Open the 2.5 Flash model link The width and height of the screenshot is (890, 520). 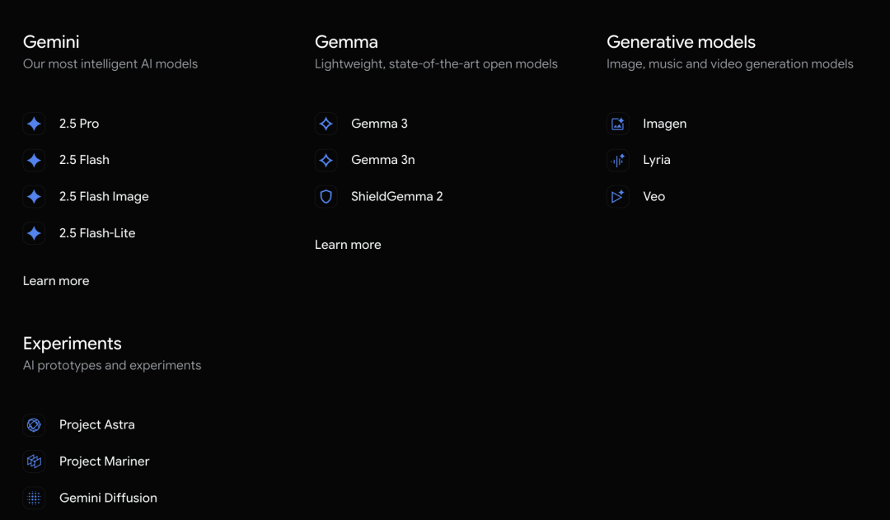[x=84, y=160]
